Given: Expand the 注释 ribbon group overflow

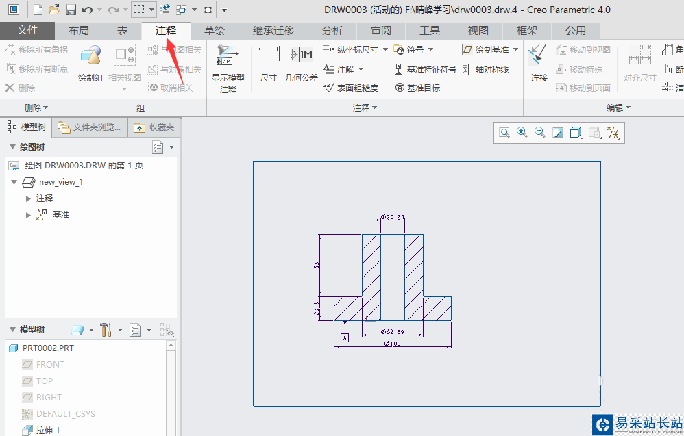Looking at the screenshot, I should (x=365, y=107).
